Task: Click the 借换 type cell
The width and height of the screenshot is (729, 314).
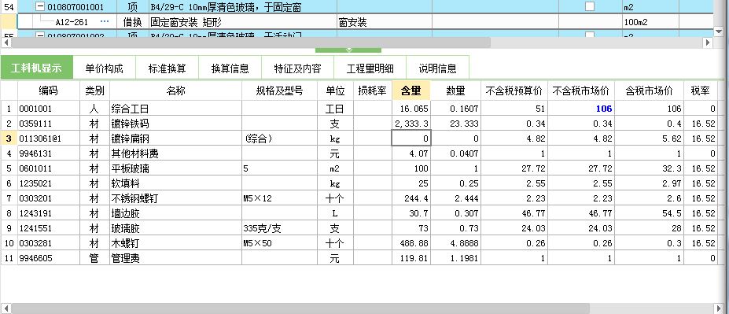Action: coord(131,22)
